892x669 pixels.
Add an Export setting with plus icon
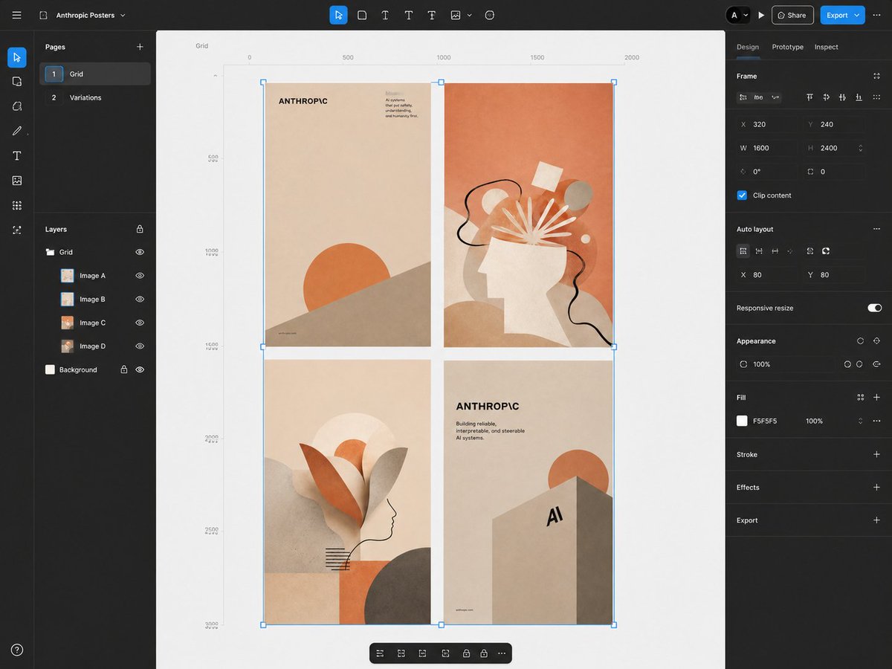pyautogui.click(x=877, y=520)
